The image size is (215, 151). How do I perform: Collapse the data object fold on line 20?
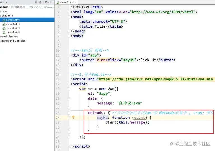(69, 98)
